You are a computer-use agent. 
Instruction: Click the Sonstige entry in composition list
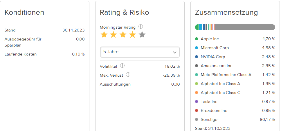click(x=209, y=119)
